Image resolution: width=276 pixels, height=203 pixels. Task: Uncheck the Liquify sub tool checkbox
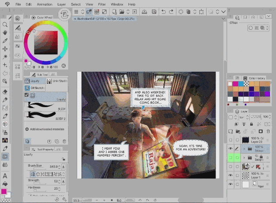[26, 95]
